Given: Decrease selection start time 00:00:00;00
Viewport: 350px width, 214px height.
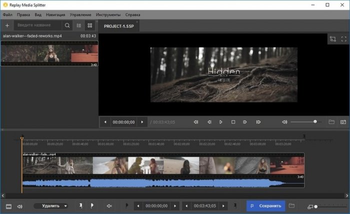Looking at the screenshot, I should tap(138, 206).
